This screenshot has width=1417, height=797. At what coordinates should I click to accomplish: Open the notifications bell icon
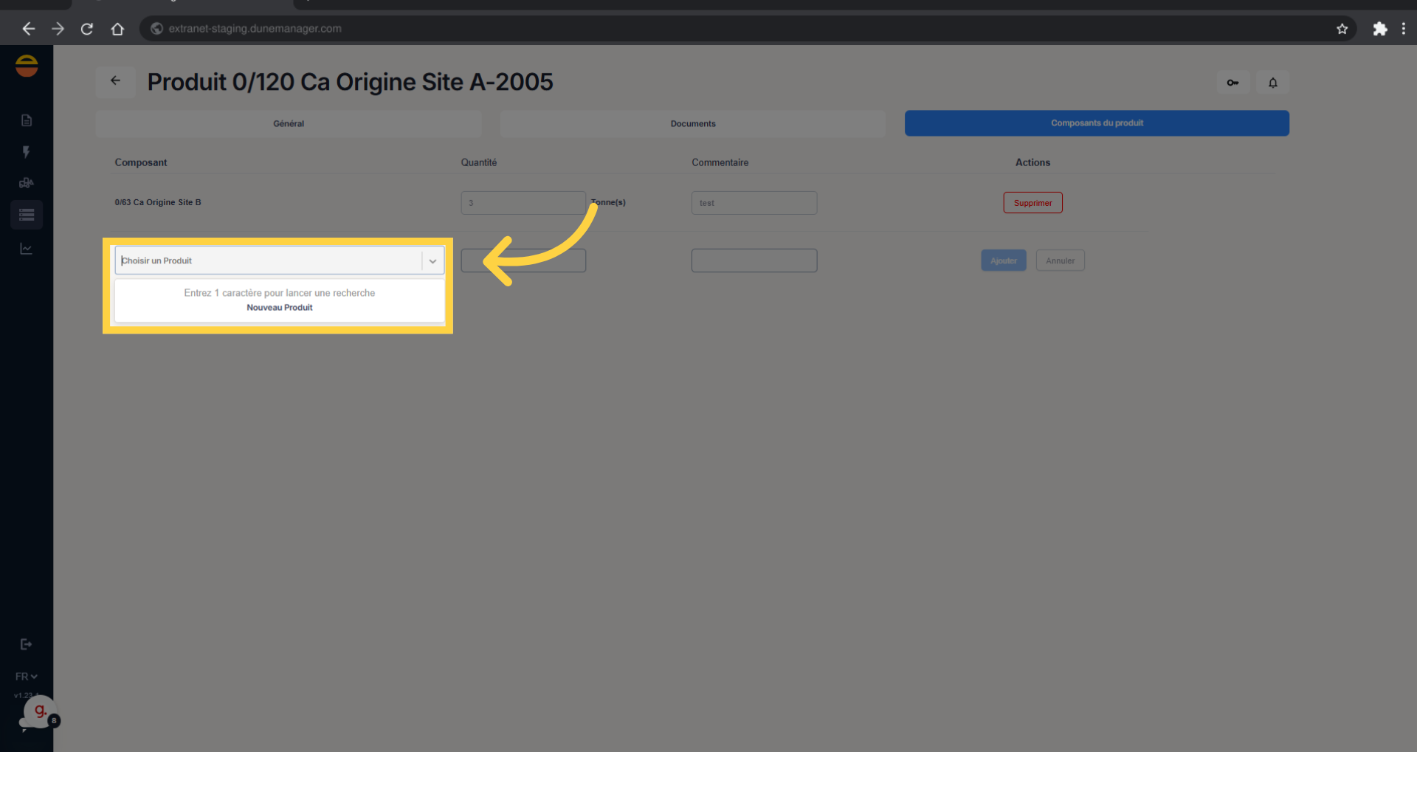[1273, 83]
